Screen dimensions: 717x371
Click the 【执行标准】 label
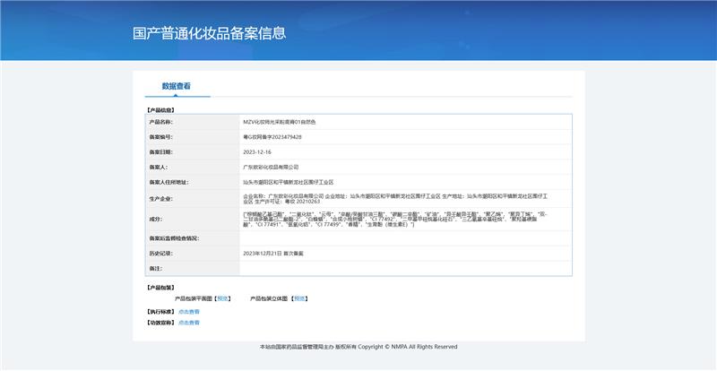click(160, 312)
